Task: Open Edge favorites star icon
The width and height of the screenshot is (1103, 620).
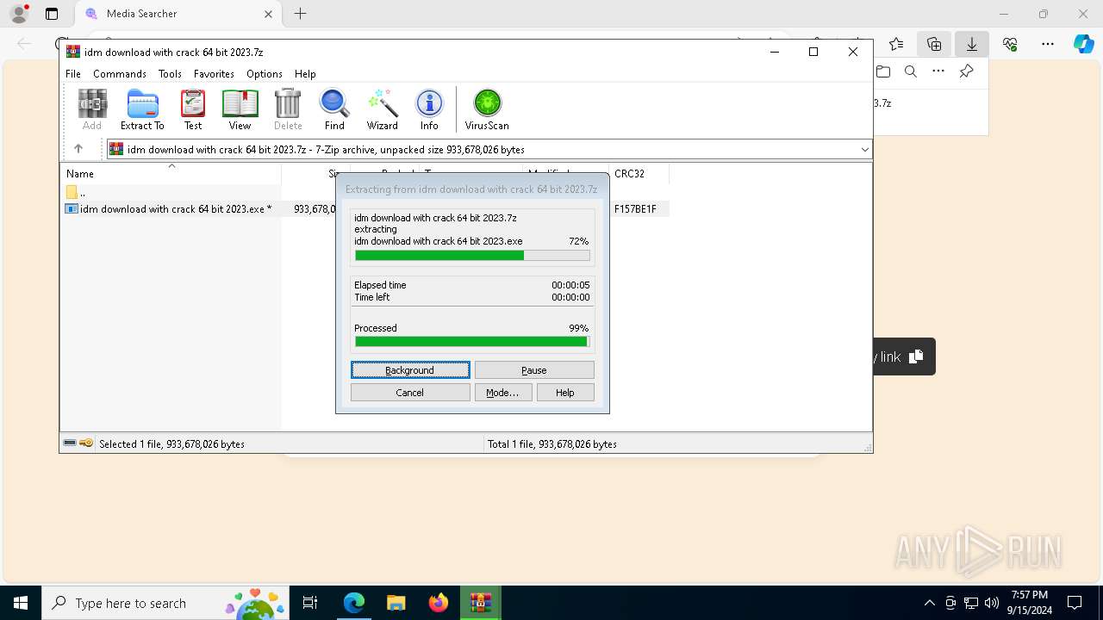Action: click(896, 44)
